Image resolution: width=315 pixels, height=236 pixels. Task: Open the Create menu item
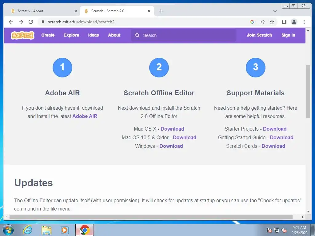[x=48, y=35]
